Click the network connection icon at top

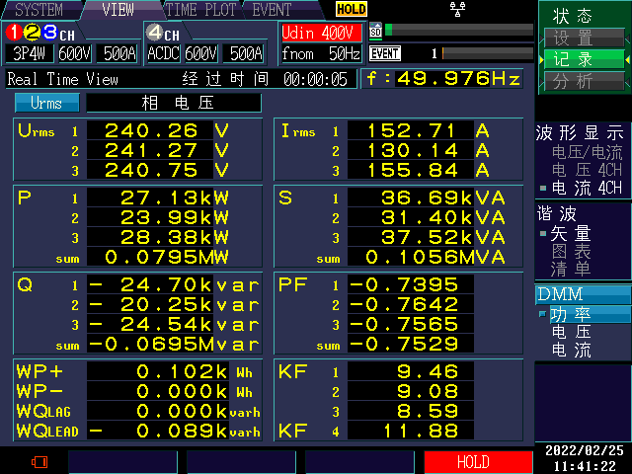coord(456,9)
